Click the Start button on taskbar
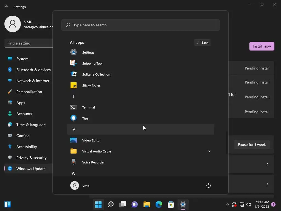 click(x=99, y=204)
